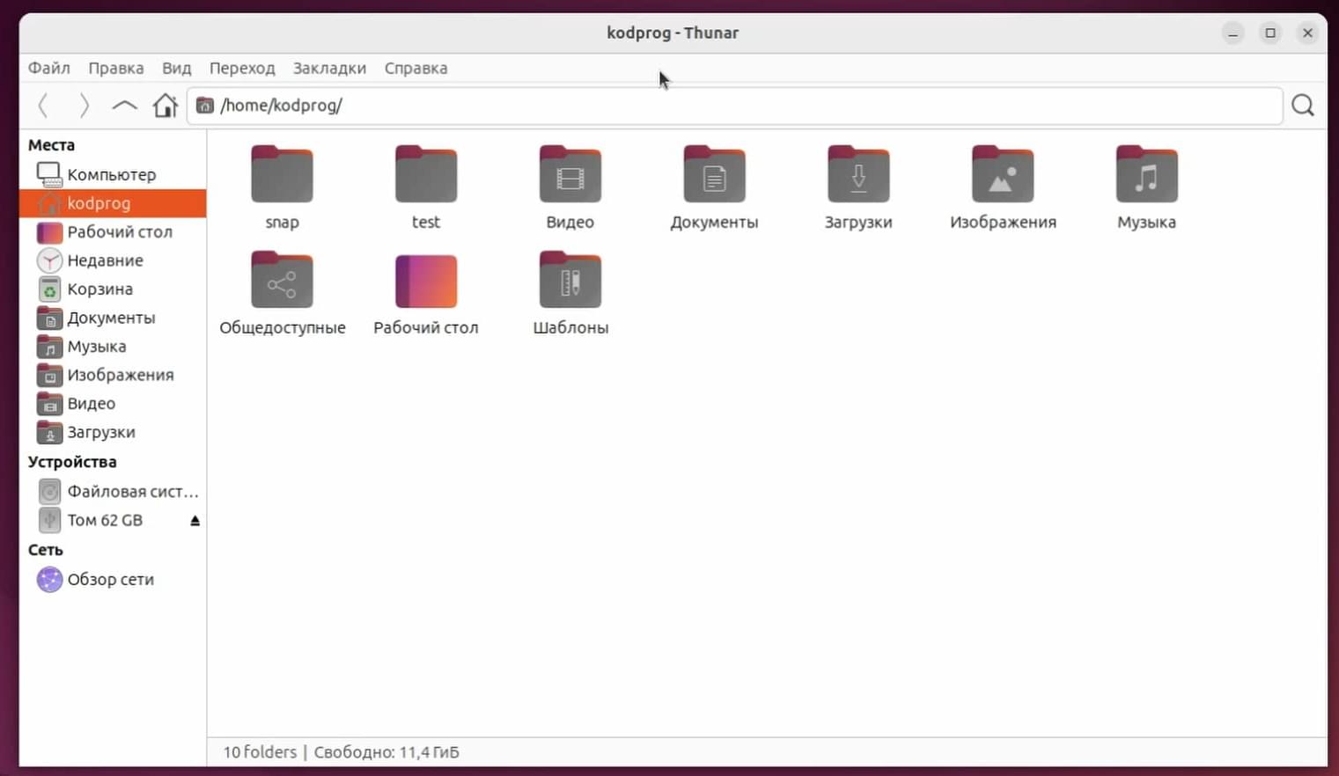
Task: Go forward with the right arrow button
Action: pos(84,106)
